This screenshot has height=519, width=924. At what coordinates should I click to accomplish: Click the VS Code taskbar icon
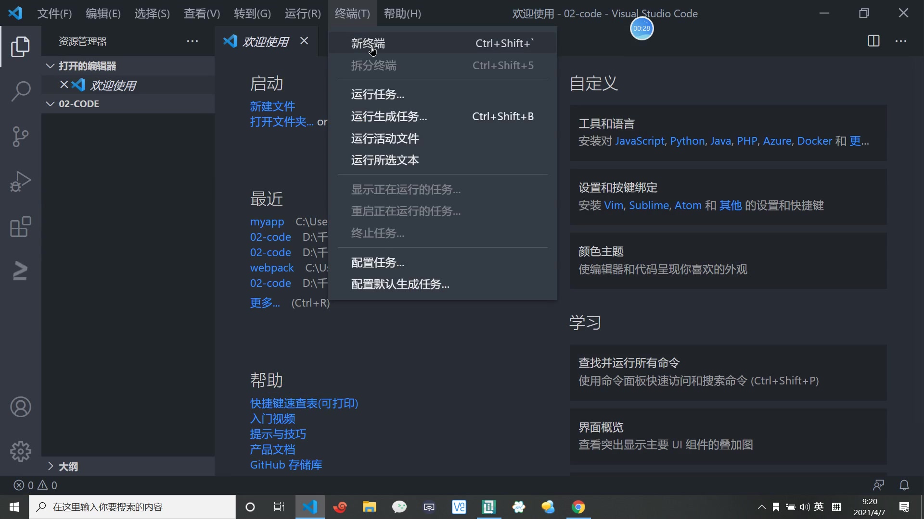click(310, 507)
